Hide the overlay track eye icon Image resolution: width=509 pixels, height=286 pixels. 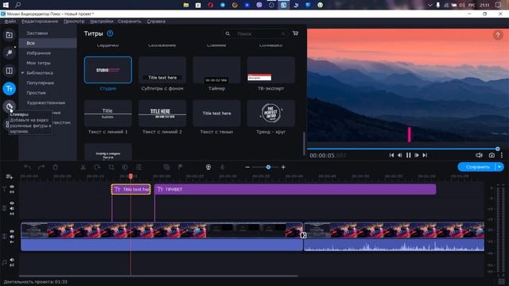pos(12,203)
